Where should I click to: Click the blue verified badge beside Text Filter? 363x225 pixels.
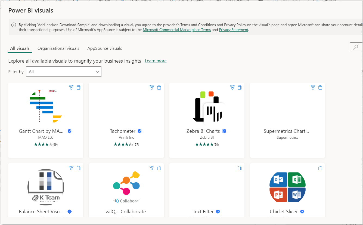coord(218,212)
